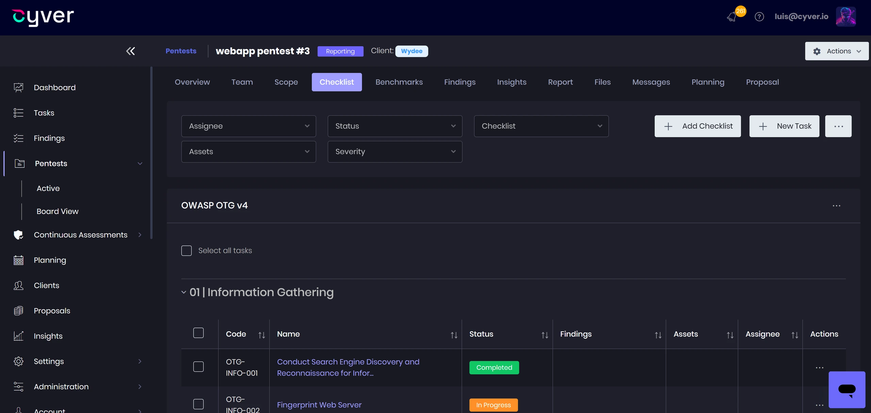Check the OTG-INFO-002 row checkbox
This screenshot has width=871, height=413.
pyautogui.click(x=198, y=404)
